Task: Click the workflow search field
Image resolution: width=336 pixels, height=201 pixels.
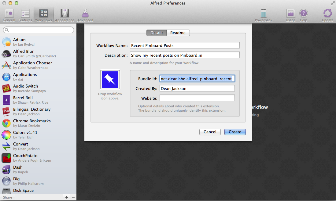Action: point(39,30)
